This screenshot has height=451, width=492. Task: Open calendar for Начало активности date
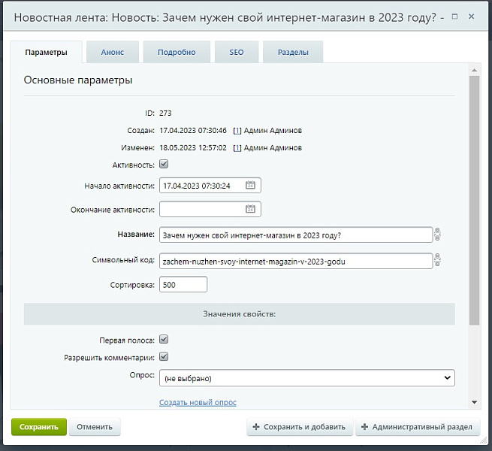pos(251,186)
